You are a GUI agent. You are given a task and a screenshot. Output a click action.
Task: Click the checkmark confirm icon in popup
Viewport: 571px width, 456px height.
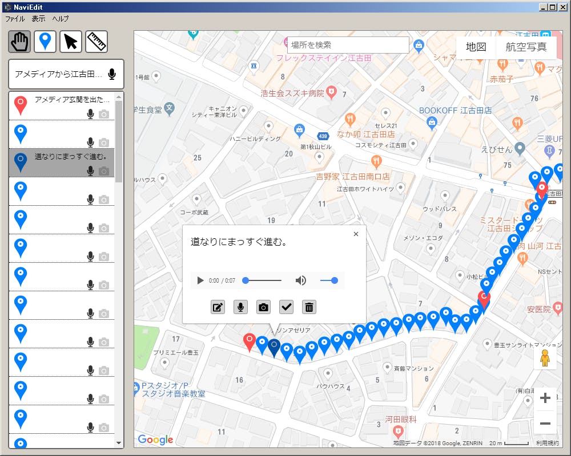(x=286, y=307)
